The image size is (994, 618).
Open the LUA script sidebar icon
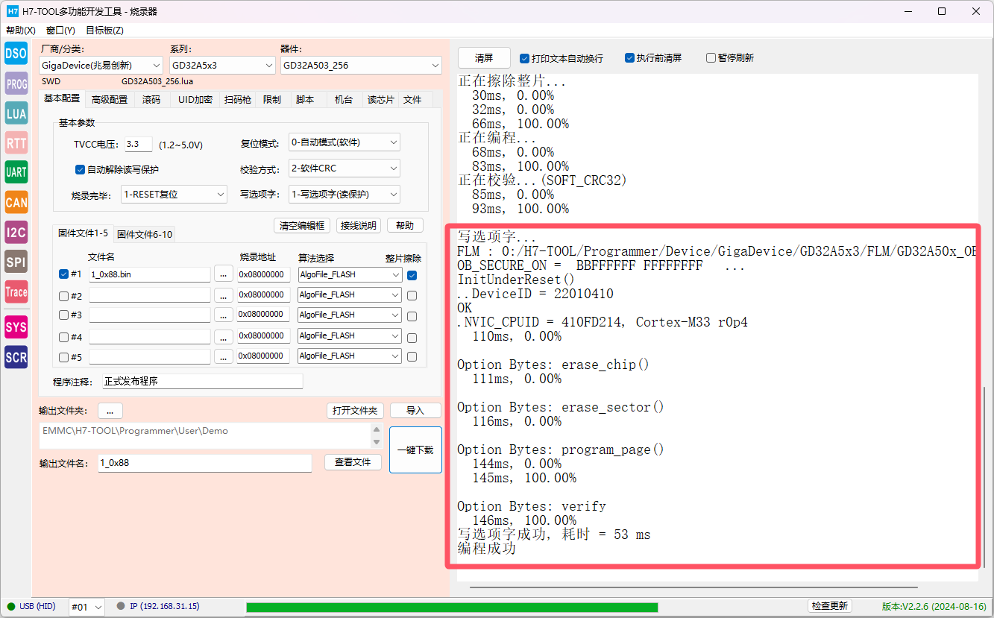tap(16, 113)
